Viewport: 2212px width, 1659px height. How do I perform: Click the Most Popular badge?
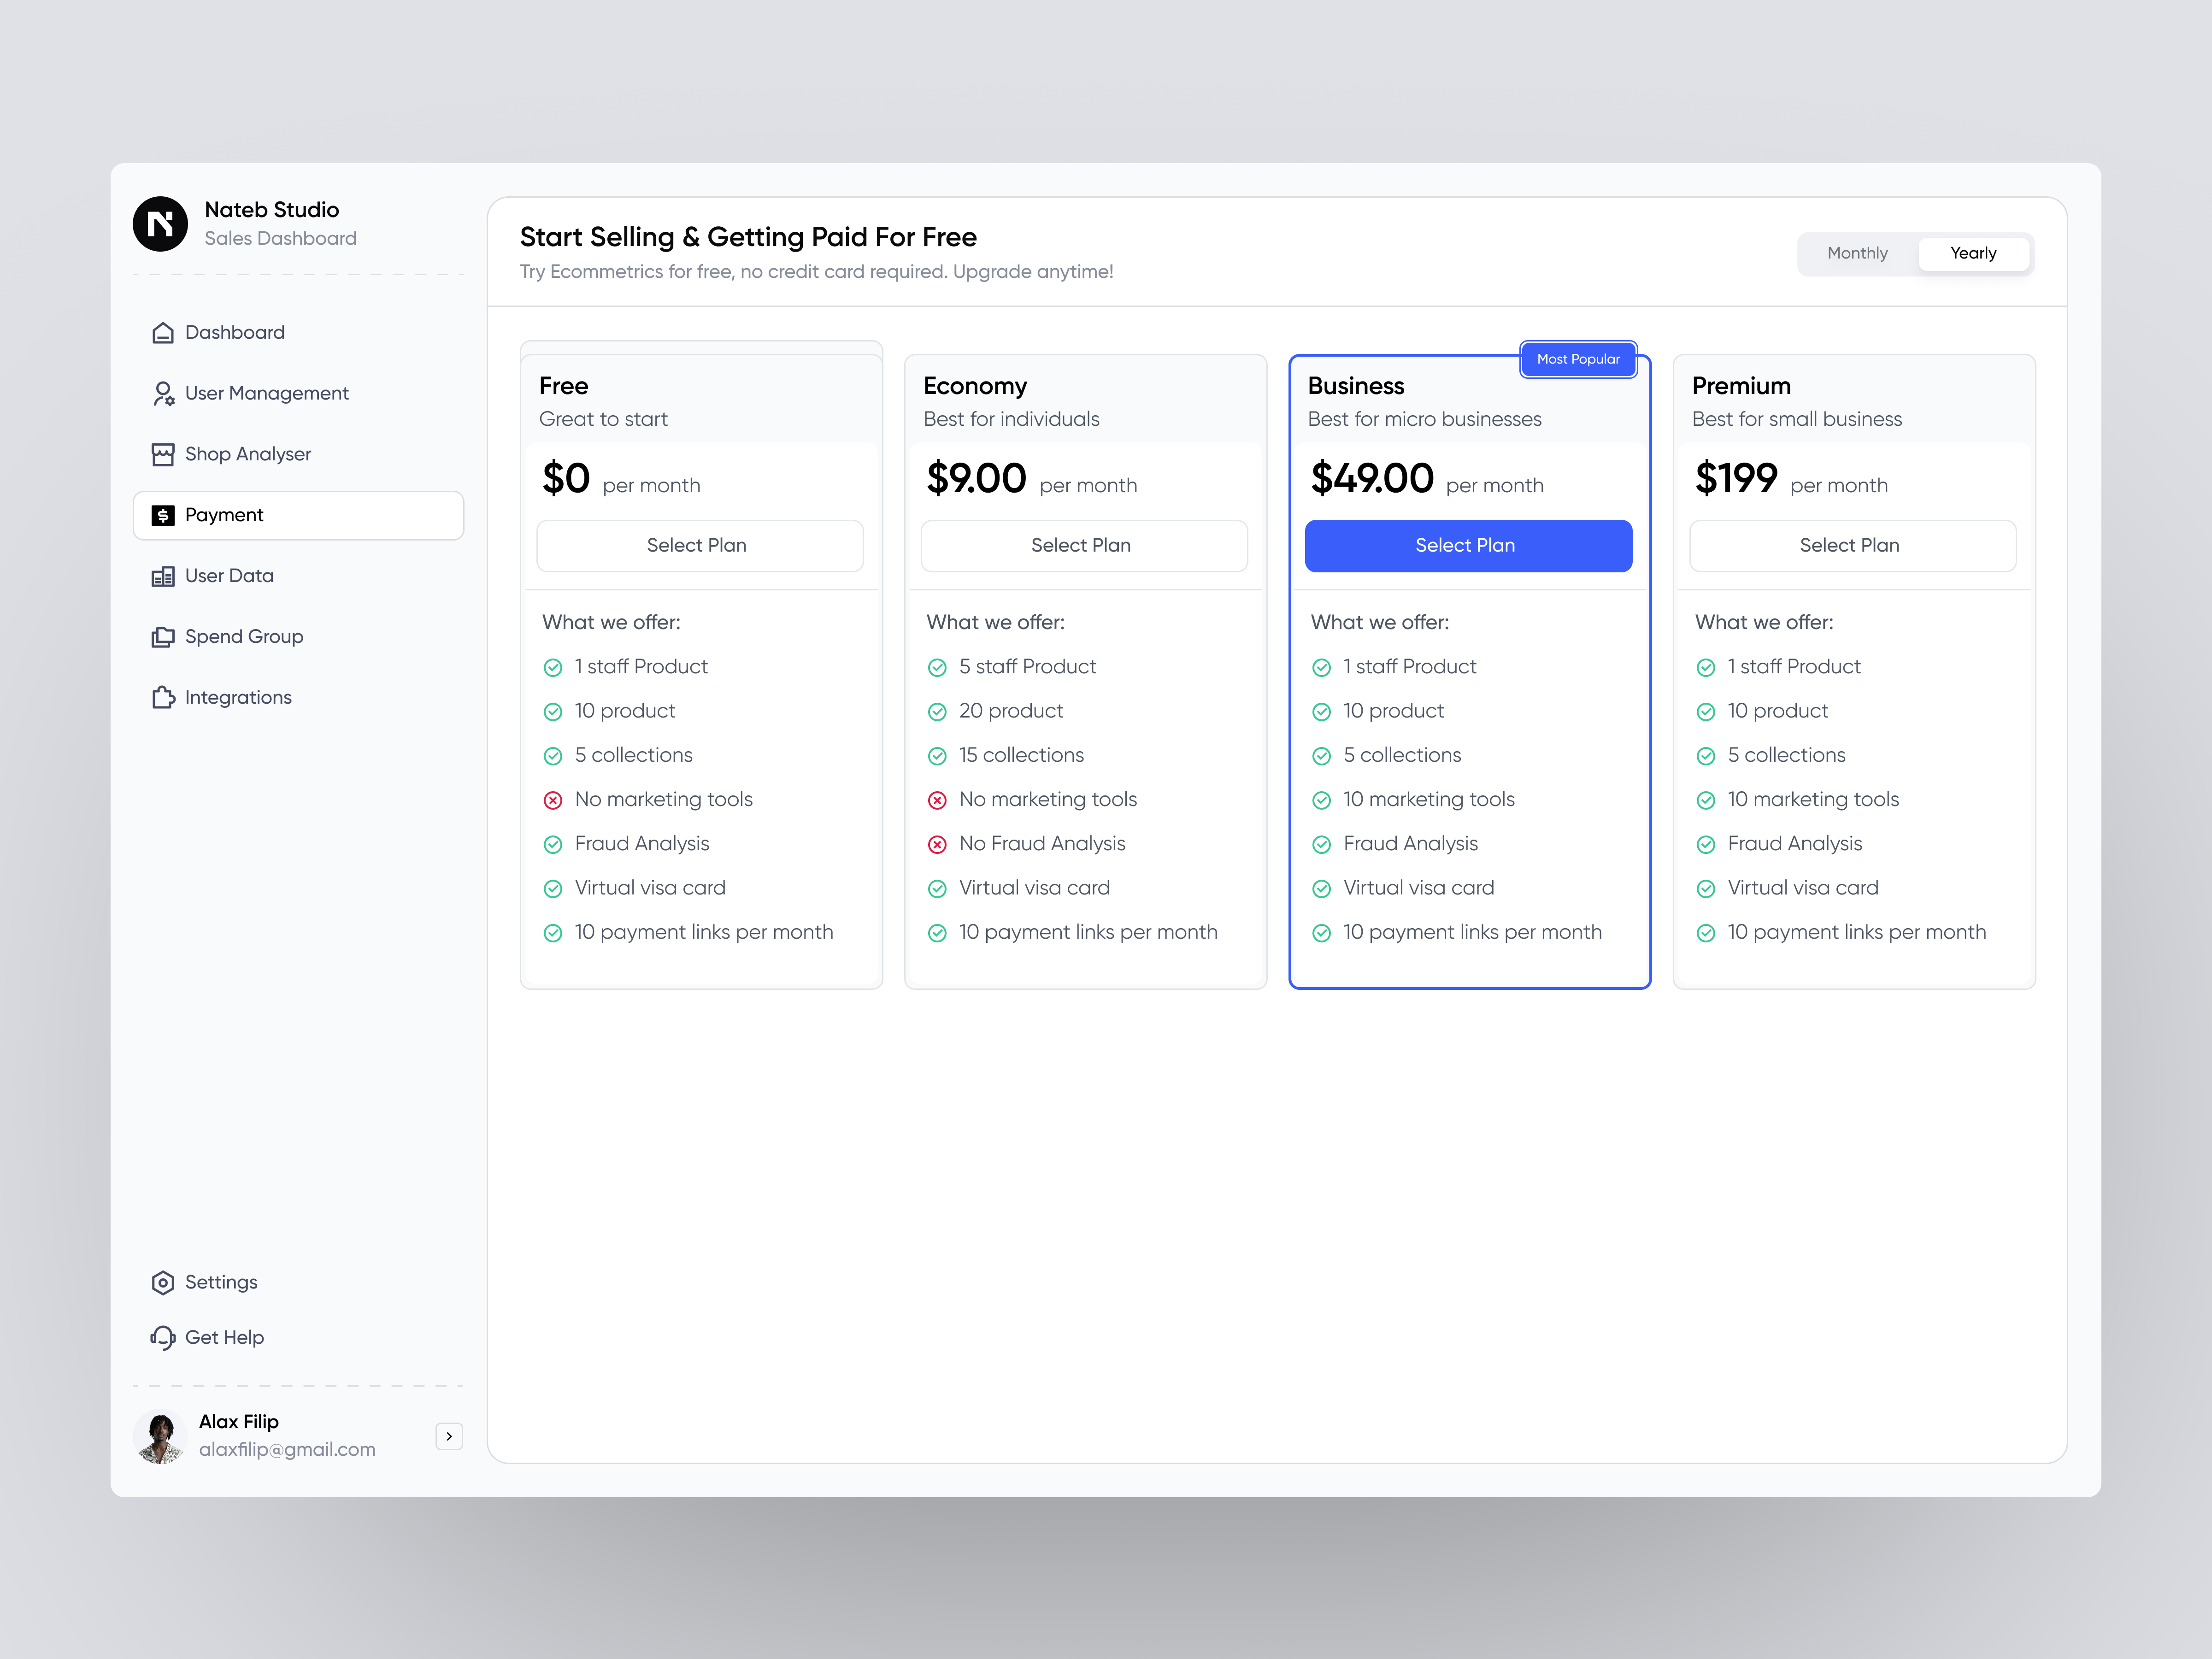[x=1577, y=359]
